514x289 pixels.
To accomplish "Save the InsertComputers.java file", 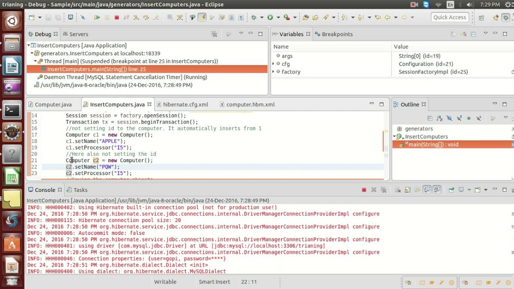I will (x=48, y=17).
